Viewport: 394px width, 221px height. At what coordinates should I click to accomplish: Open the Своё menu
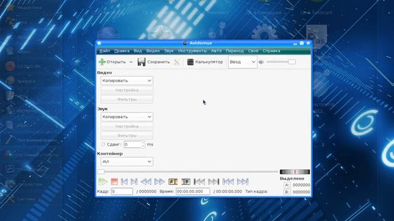(253, 51)
